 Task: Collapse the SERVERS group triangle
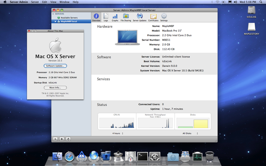(x=53, y=14)
